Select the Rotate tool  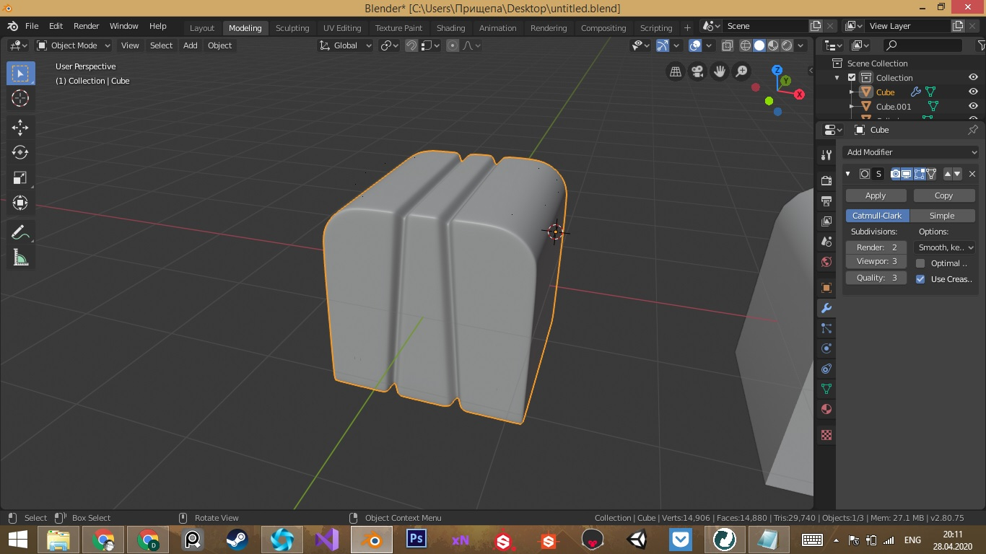tap(20, 152)
